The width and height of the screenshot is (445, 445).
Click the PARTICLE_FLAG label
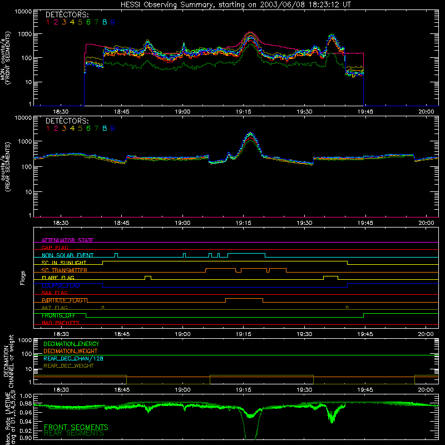tap(65, 300)
